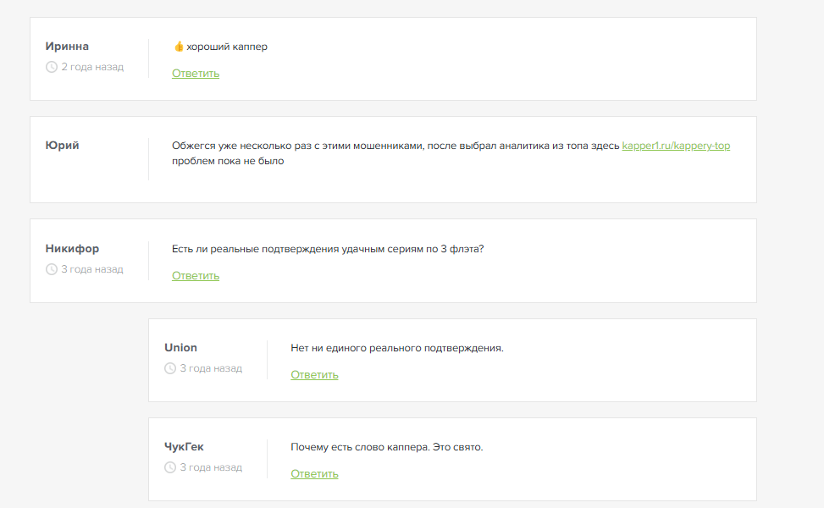The image size is (824, 508).
Task: Select the username Иринна
Action: pyautogui.click(x=67, y=47)
